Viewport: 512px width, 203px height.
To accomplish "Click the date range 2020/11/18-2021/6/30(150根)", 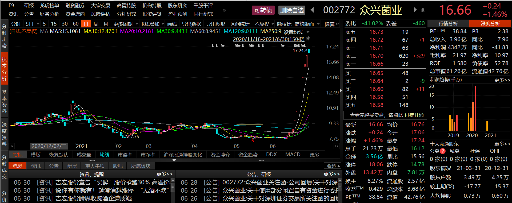I will click(269, 39).
